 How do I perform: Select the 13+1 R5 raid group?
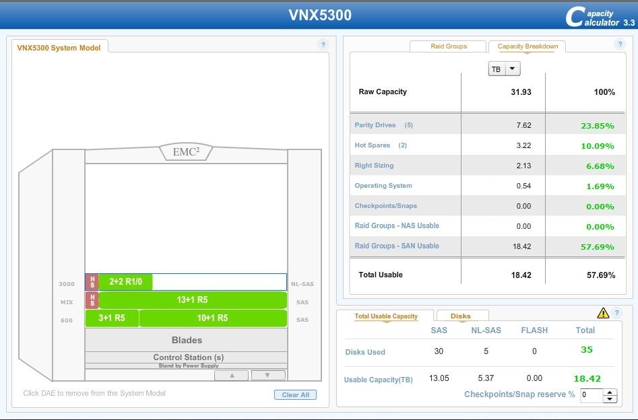(193, 300)
